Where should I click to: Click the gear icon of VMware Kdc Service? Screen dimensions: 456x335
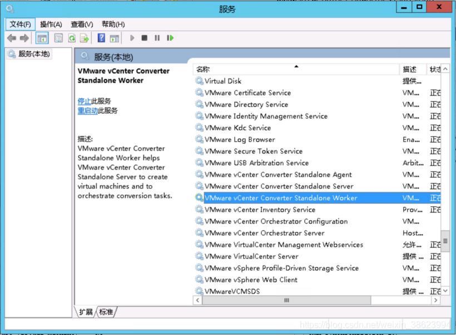pyautogui.click(x=199, y=128)
